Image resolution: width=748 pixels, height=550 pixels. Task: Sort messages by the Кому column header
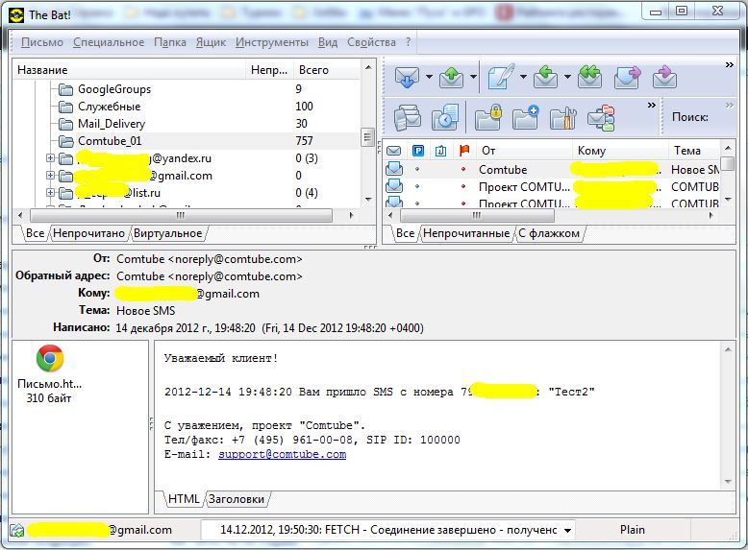[x=620, y=151]
